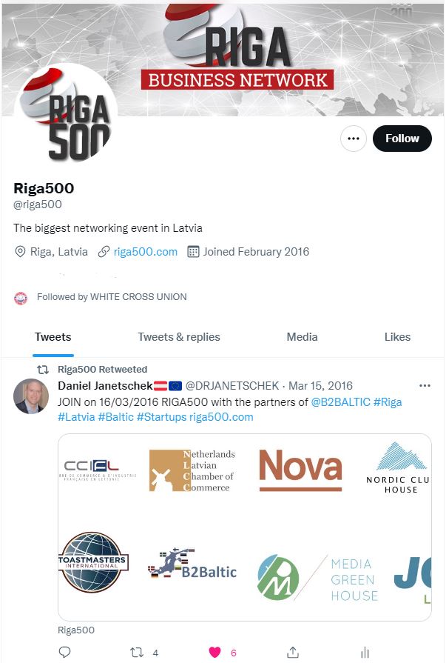The width and height of the screenshot is (446, 663).
Task: Open the Likes tab
Action: coord(397,337)
